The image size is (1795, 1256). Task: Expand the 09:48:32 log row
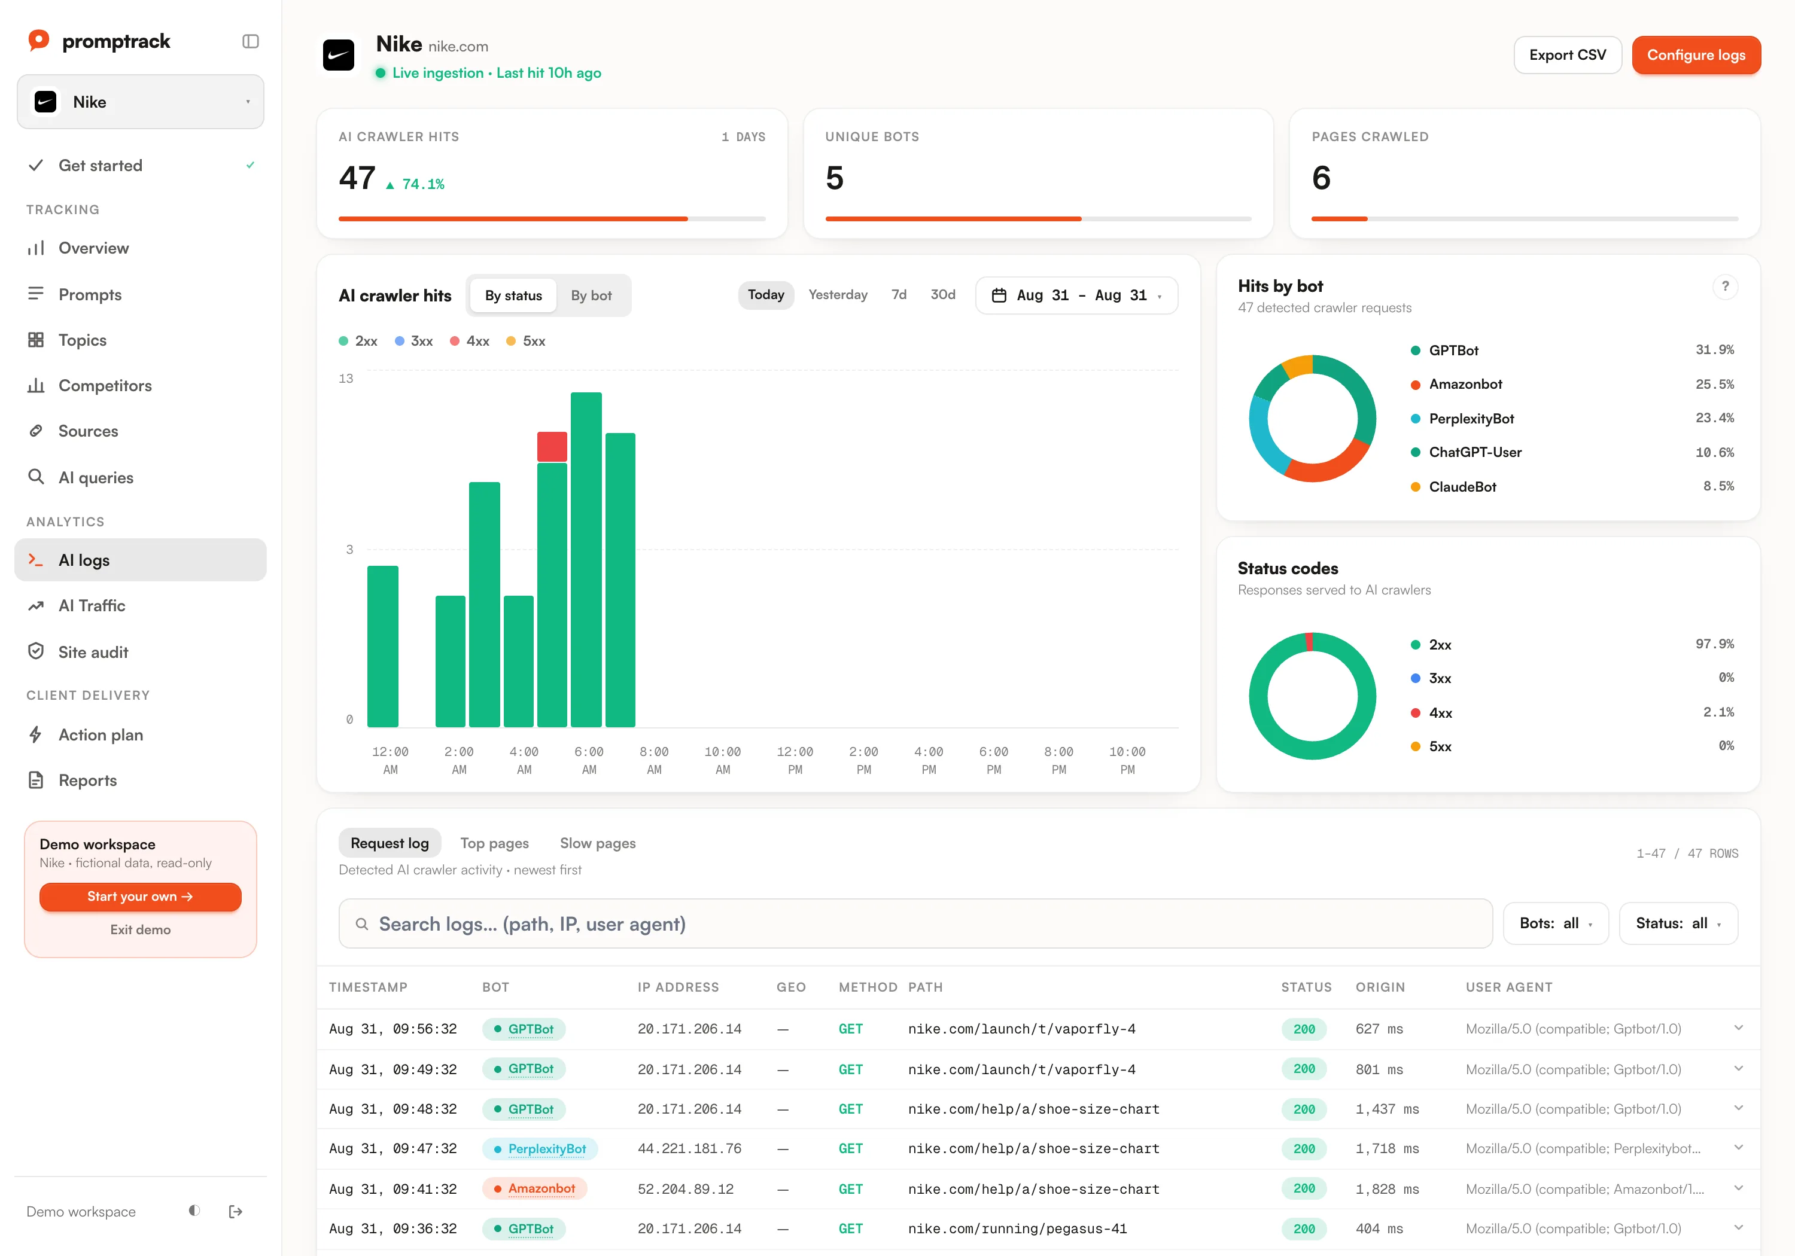[1739, 1108]
